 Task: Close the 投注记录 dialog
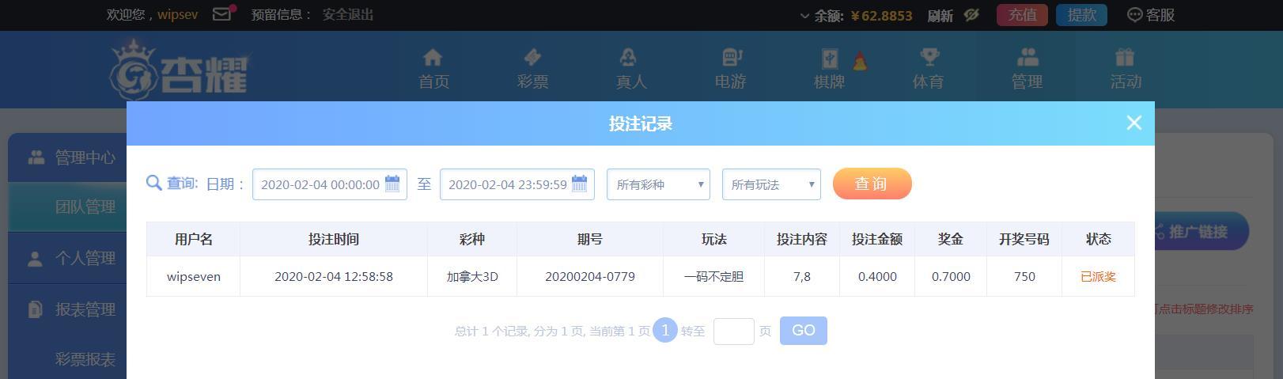point(1134,123)
